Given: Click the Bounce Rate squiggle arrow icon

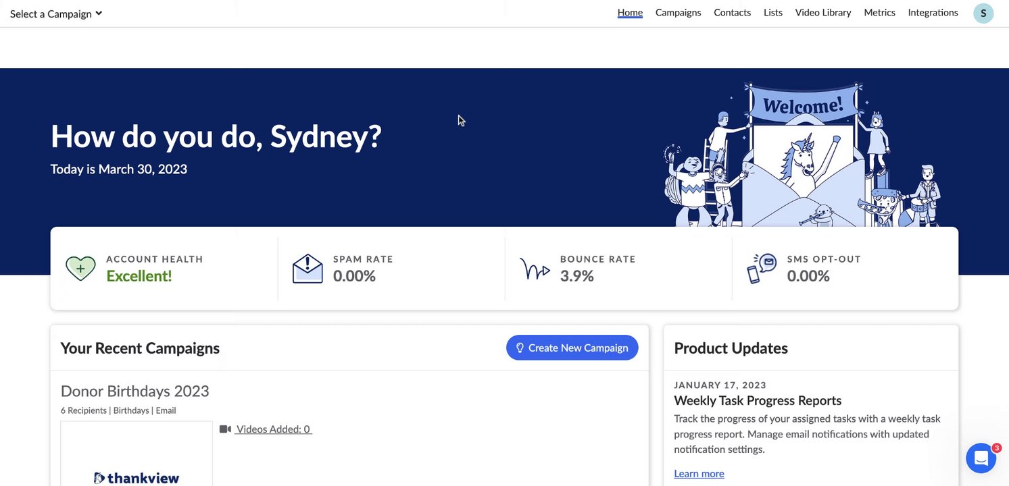Looking at the screenshot, I should (535, 269).
